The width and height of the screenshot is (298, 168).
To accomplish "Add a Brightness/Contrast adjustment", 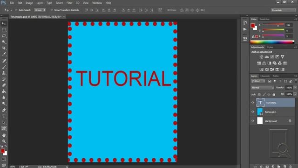I will (261, 57).
